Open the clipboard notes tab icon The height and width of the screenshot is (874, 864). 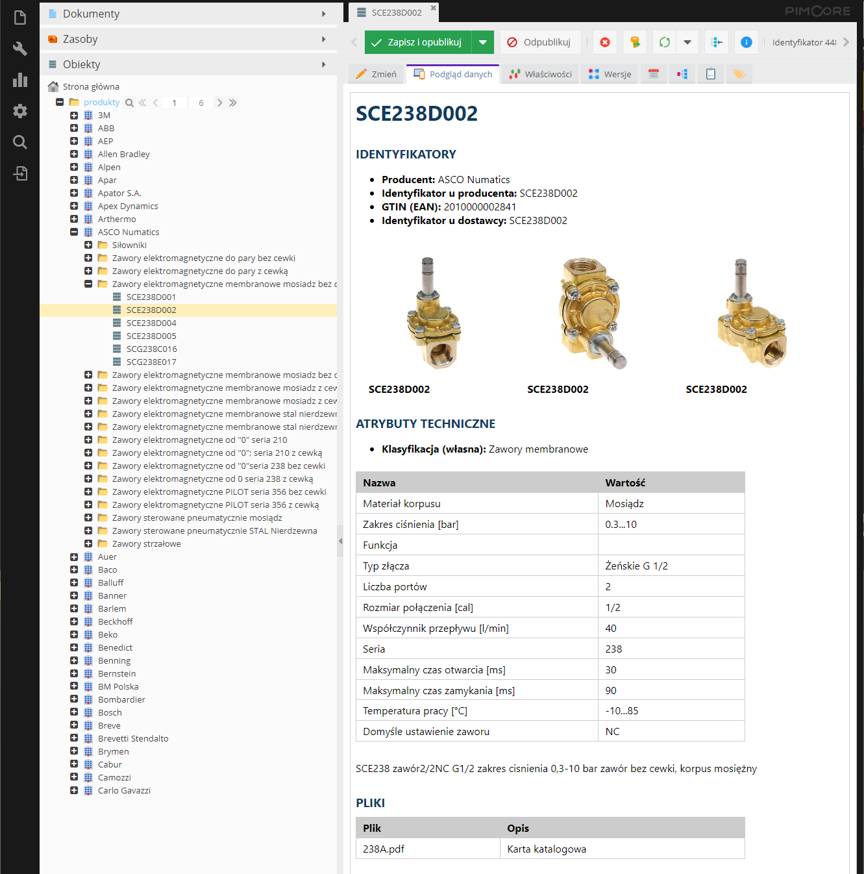[x=711, y=74]
